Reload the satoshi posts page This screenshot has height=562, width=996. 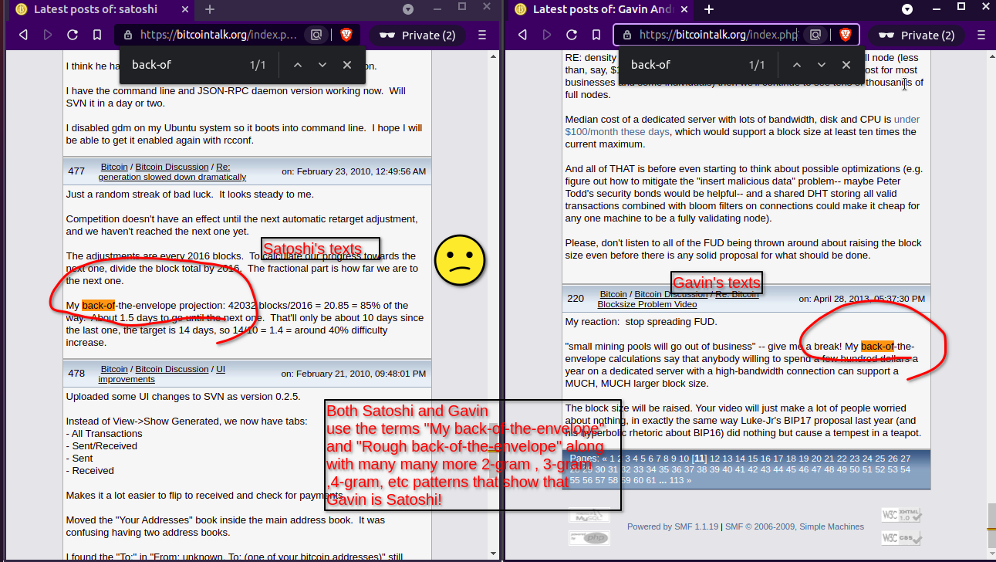click(73, 35)
